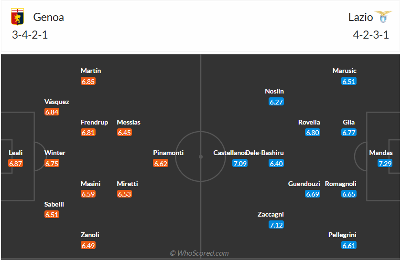
Task: Click the Genoa club crest
Action: click(17, 17)
